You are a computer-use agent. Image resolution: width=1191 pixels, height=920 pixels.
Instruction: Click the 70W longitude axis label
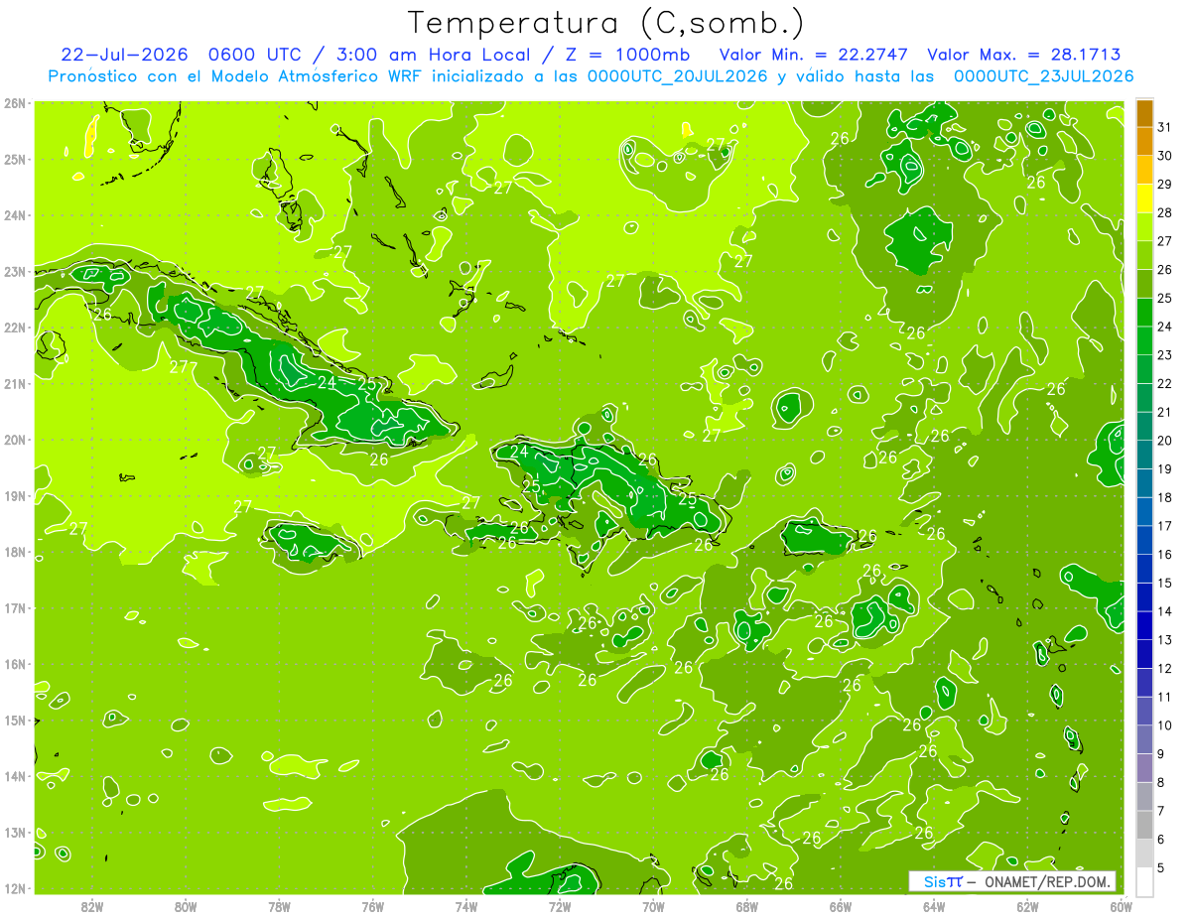pos(653,906)
